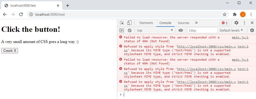Switch to the Console panel
This screenshot has width=256, height=99.
[165, 23]
